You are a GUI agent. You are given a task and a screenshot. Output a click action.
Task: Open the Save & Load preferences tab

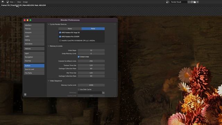pyautogui.click(x=34, y=69)
